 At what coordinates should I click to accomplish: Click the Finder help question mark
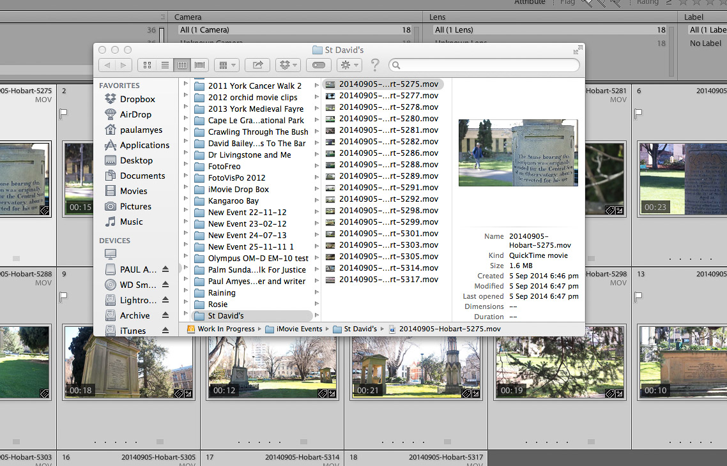click(x=375, y=65)
